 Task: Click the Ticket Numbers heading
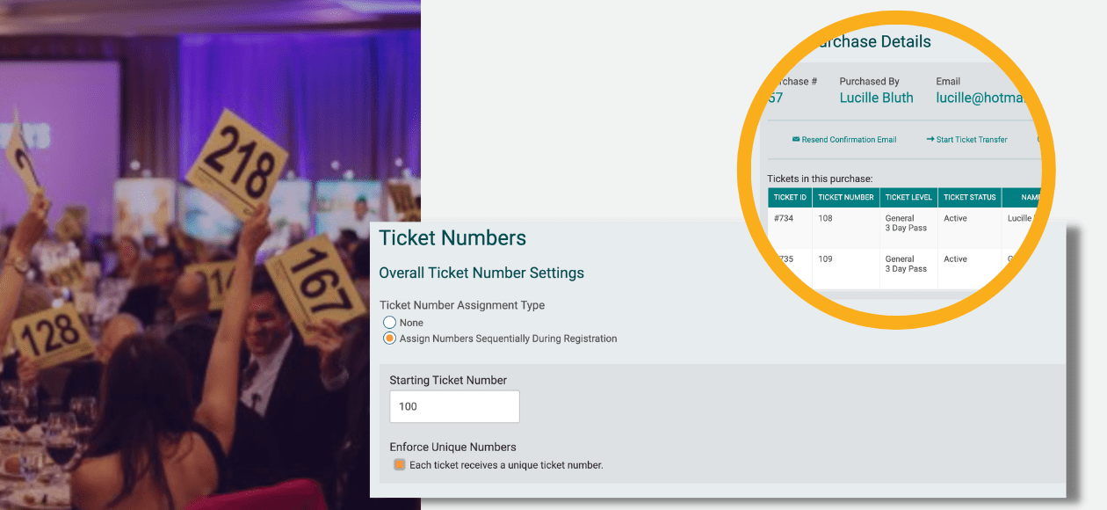coord(452,238)
